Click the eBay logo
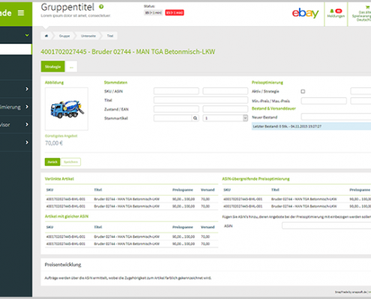This screenshot has width=371, height=299. [x=305, y=13]
